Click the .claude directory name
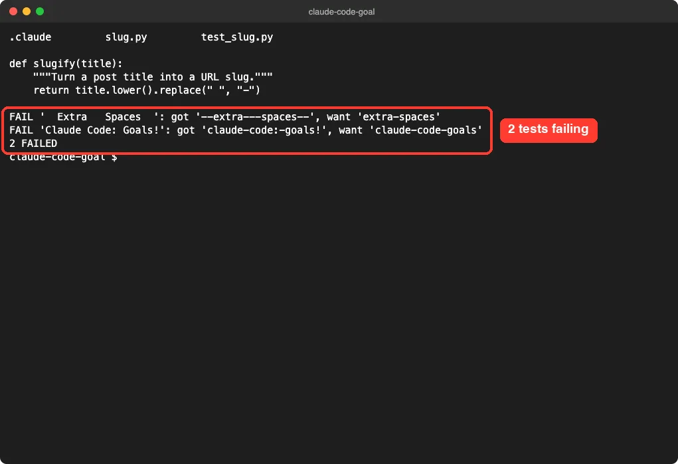This screenshot has height=464, width=678. 31,37
